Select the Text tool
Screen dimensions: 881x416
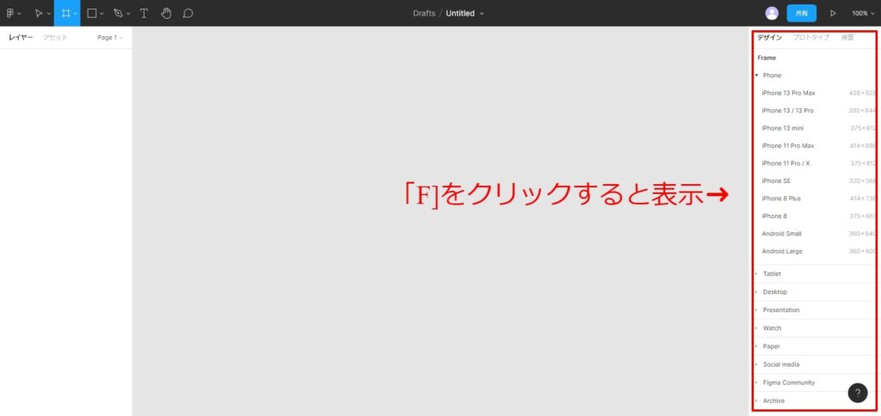144,14
